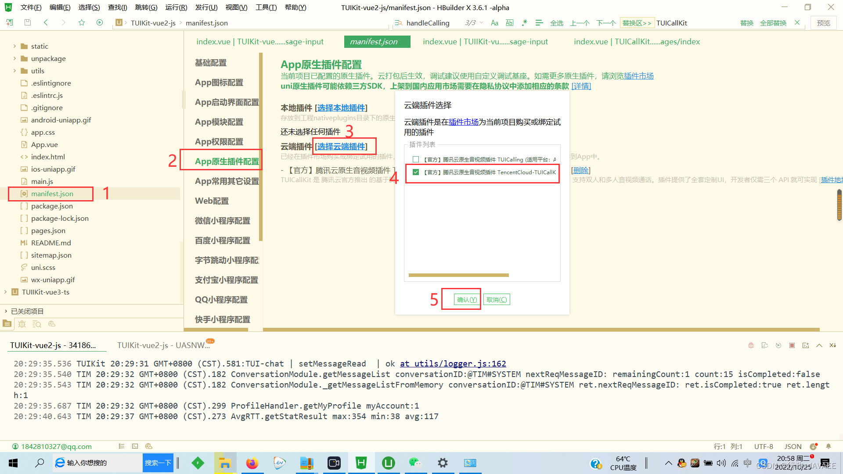The width and height of the screenshot is (843, 474).
Task: Click the clear console output icon
Action: pyautogui.click(x=833, y=345)
